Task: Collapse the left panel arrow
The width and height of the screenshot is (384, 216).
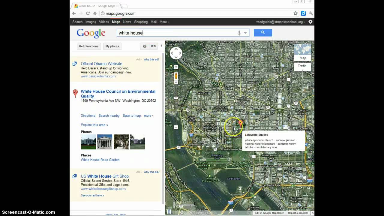Action: pos(161,46)
